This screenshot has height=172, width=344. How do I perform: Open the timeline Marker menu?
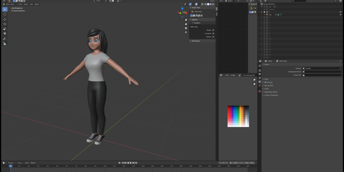[x=33, y=163]
